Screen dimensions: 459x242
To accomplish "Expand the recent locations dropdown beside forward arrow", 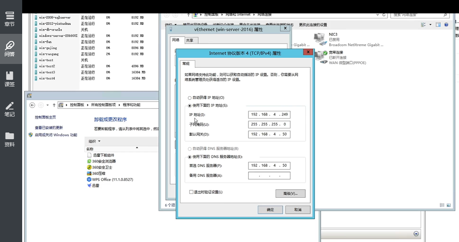I will pyautogui.click(x=48, y=105).
